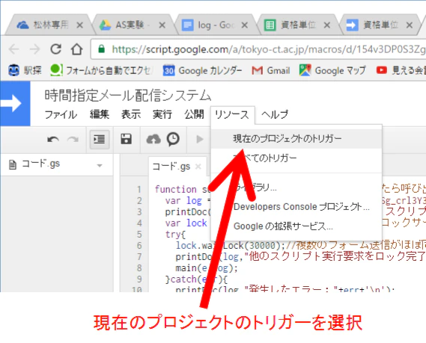Click line number 8 in the editor
426x343 pixels.
(x=139, y=268)
